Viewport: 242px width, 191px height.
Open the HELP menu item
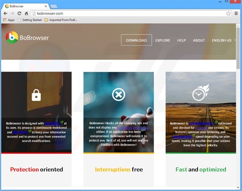pos(181,41)
